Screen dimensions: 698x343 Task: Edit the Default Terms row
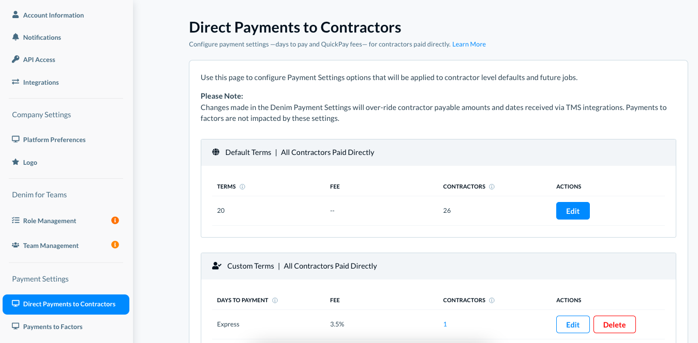573,211
